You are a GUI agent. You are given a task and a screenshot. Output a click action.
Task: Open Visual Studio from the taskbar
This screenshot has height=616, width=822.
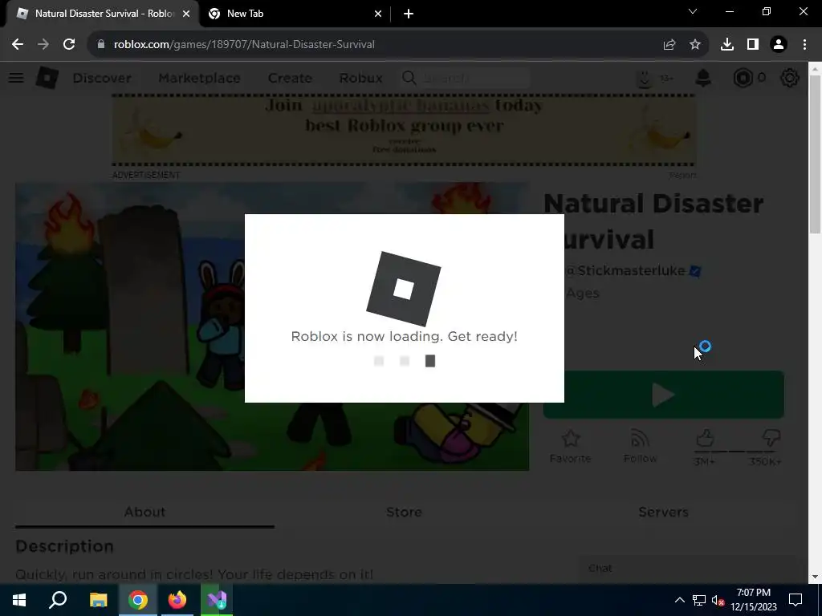coord(217,600)
